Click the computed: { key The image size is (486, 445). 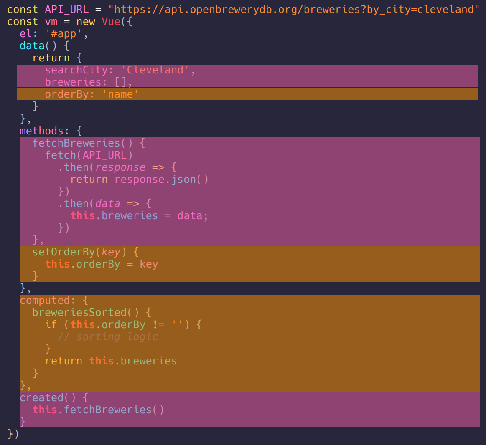[54, 301]
